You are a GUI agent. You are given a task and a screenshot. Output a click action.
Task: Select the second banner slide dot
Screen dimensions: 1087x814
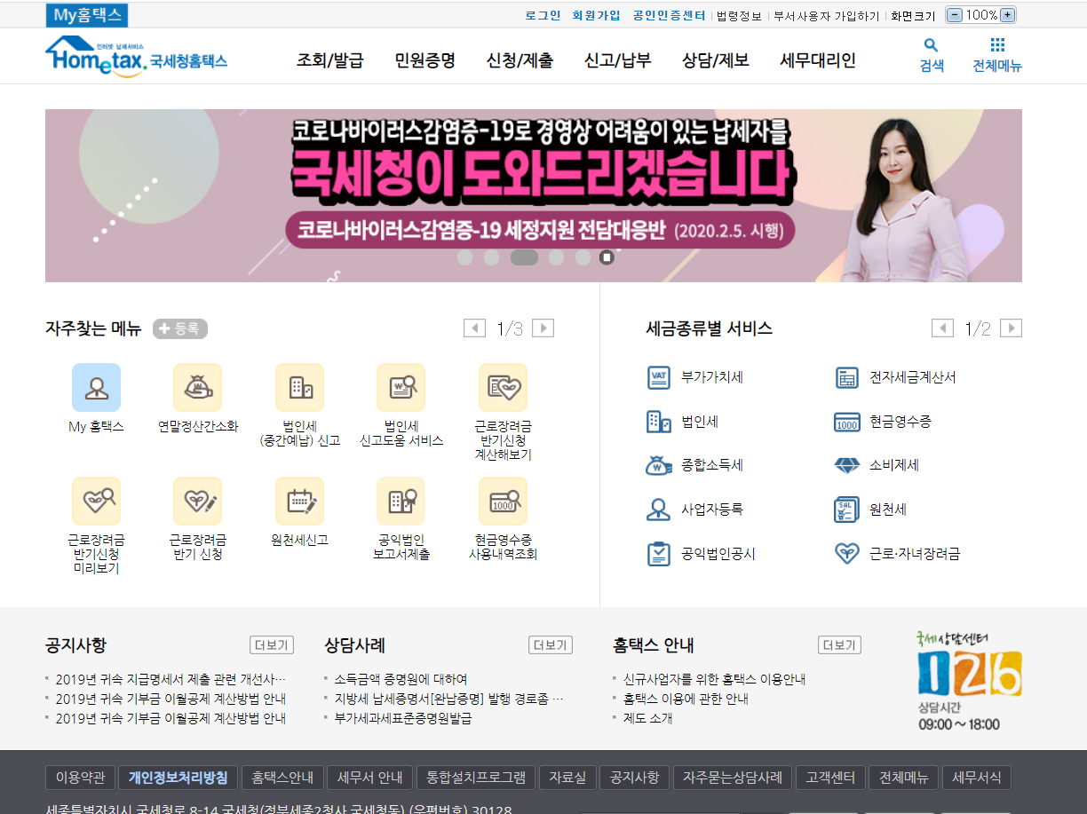tap(491, 257)
